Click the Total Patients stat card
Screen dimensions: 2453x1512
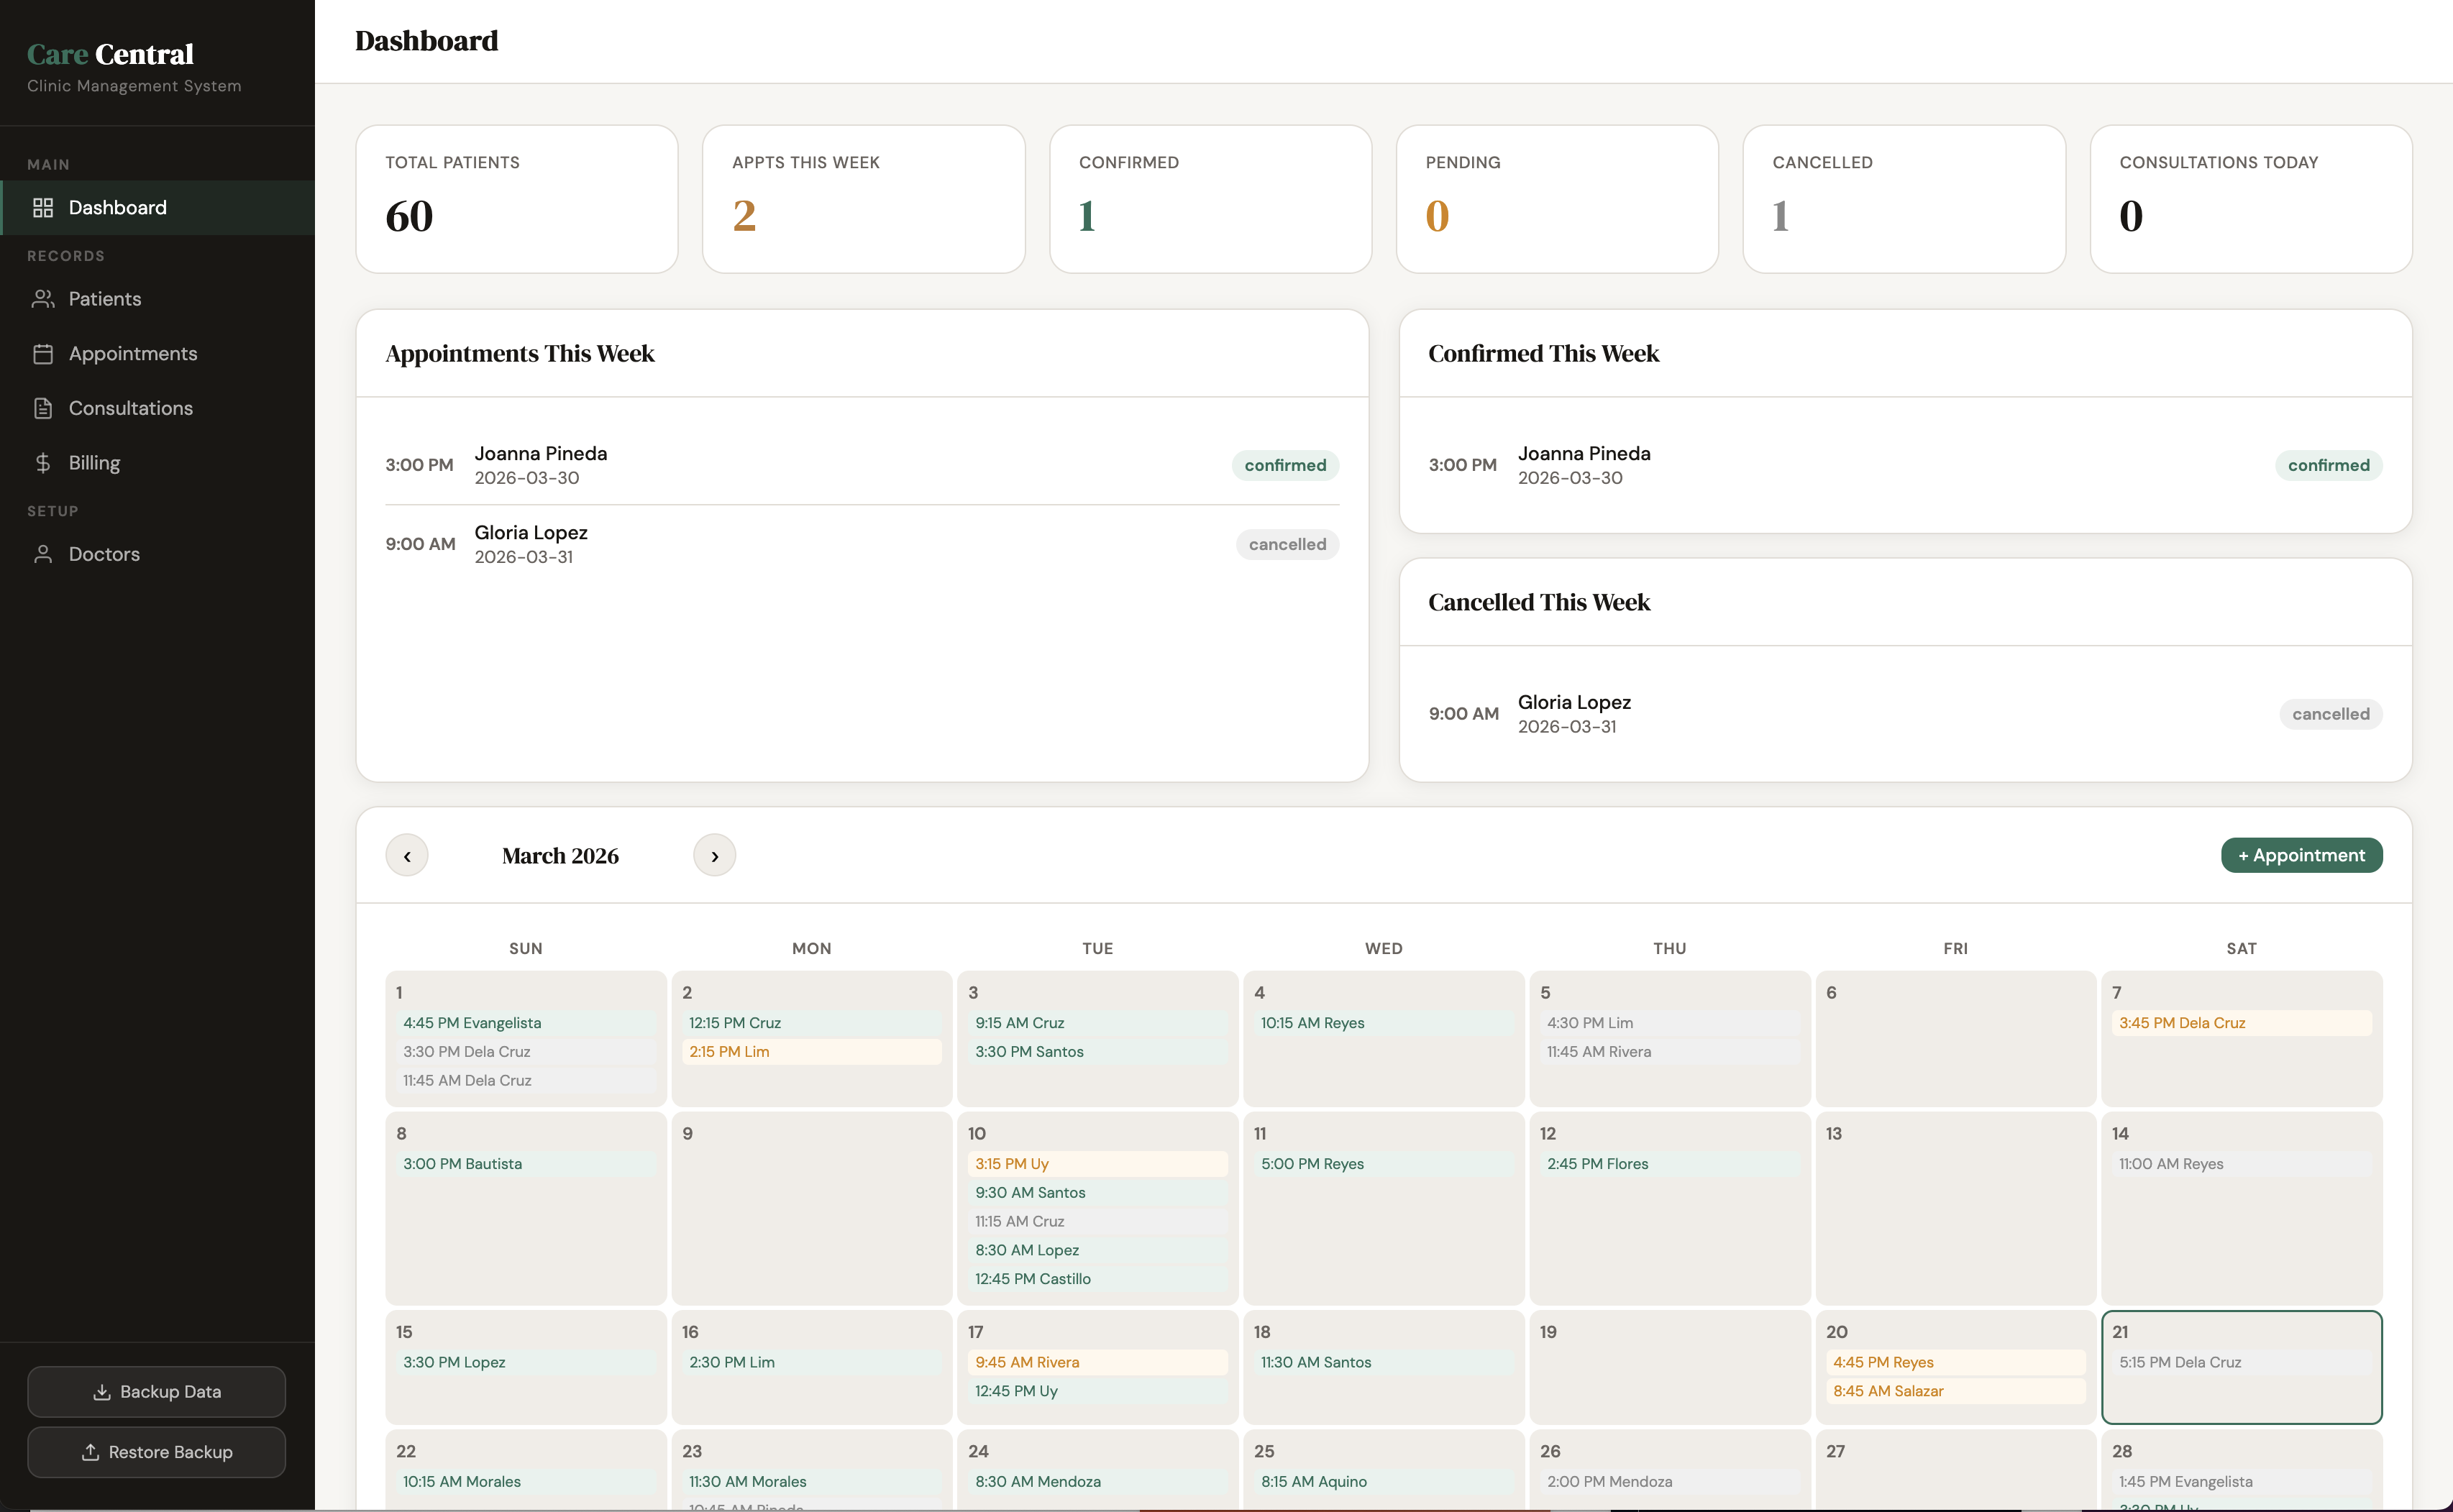pos(517,199)
